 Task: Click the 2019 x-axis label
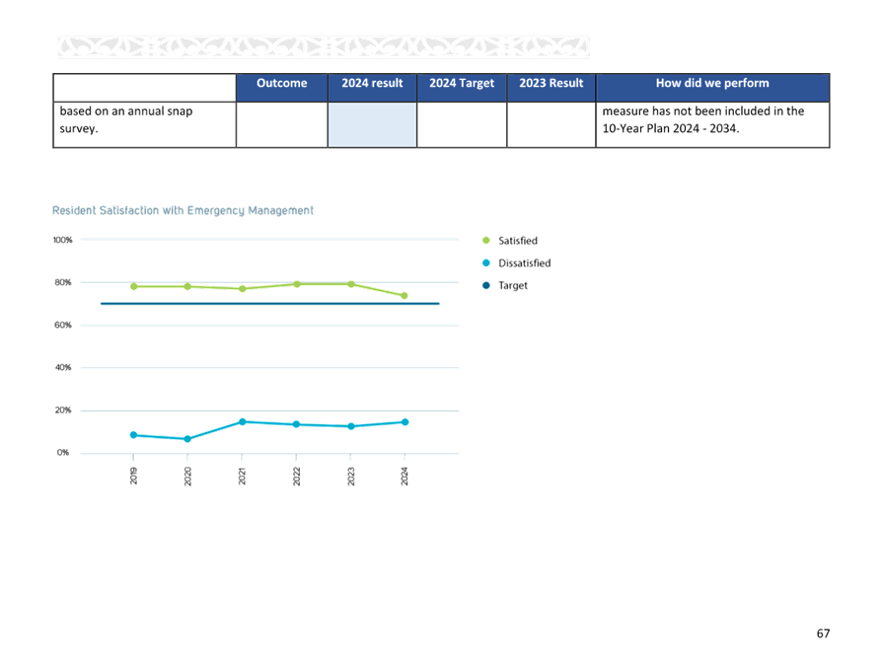coord(133,476)
